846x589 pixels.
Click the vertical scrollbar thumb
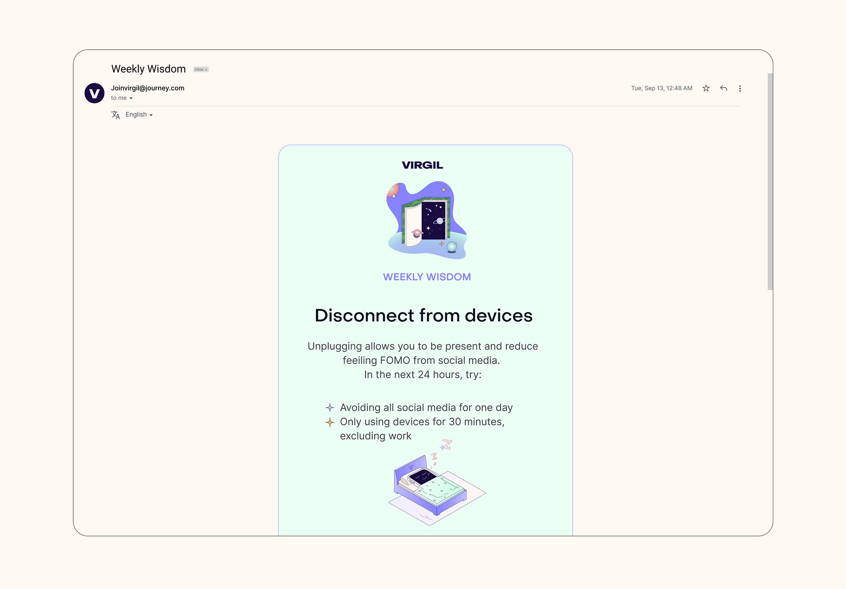point(770,182)
